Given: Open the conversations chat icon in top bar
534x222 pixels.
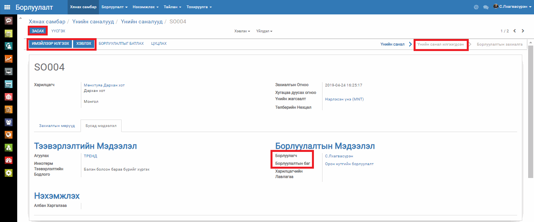Looking at the screenshot, I should point(486,7).
